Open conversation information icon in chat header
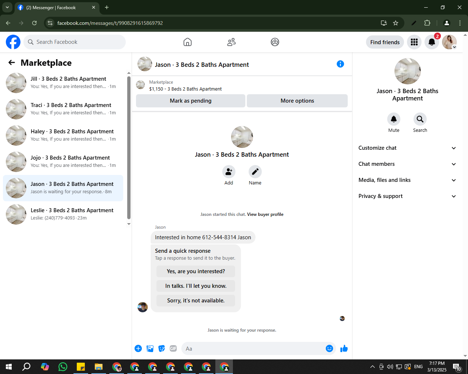Image resolution: width=468 pixels, height=374 pixels. [x=340, y=64]
